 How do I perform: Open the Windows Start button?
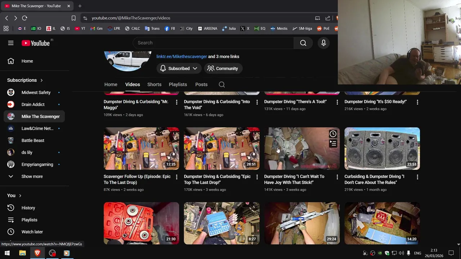pos(7,253)
